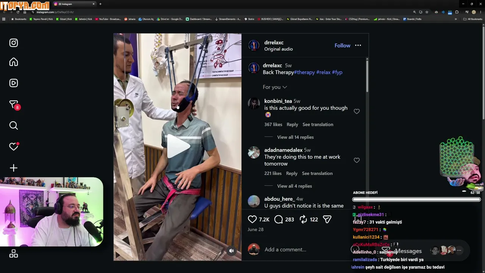The height and width of the screenshot is (273, 485).
Task: View the 221 likes on adadnamedalex's comment
Action: (x=273, y=173)
